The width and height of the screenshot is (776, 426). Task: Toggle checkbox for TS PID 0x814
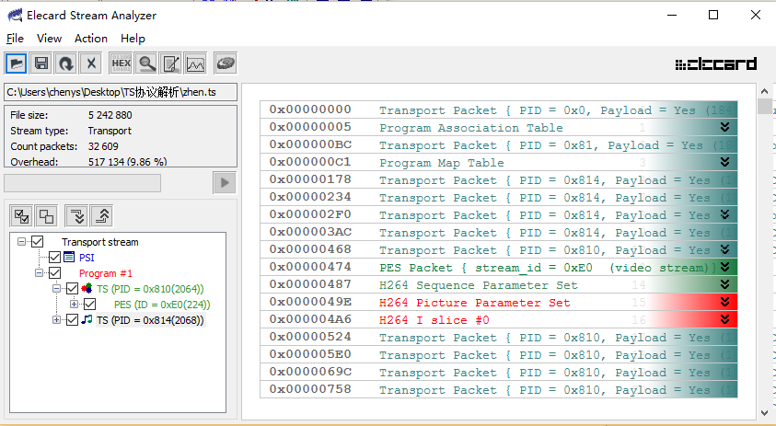pyautogui.click(x=72, y=319)
